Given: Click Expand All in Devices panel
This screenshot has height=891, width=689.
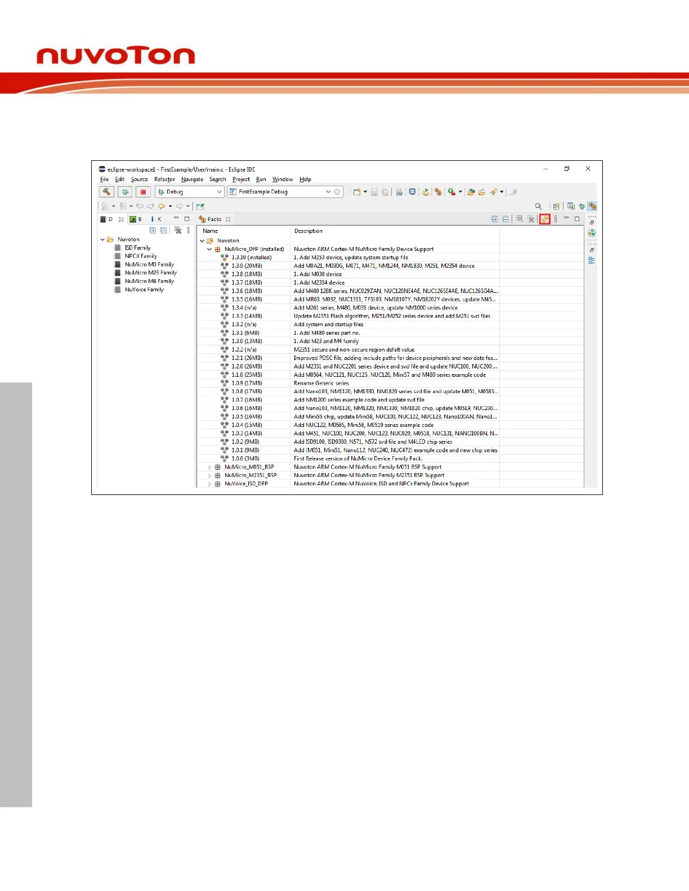Looking at the screenshot, I should [153, 230].
